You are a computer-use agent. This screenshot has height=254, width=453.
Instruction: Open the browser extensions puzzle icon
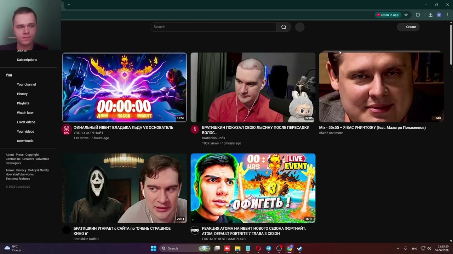418,15
